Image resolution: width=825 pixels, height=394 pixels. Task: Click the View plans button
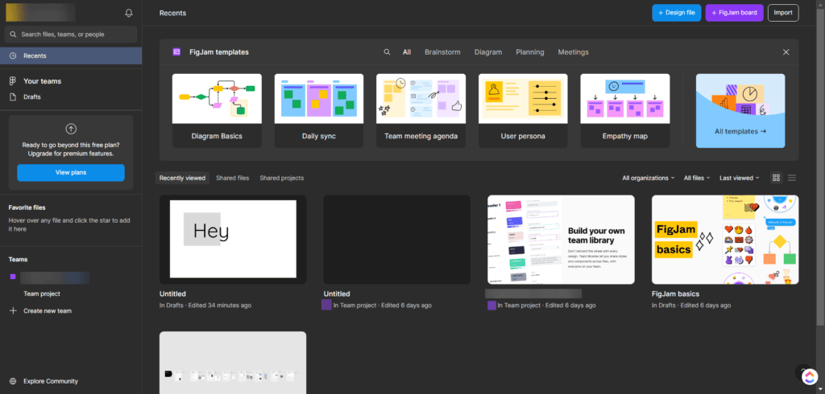[x=71, y=172]
